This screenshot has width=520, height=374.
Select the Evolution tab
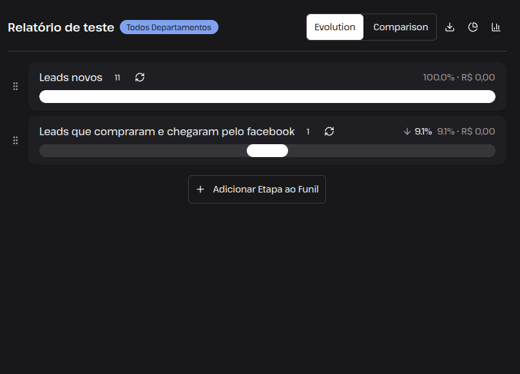pyautogui.click(x=335, y=27)
